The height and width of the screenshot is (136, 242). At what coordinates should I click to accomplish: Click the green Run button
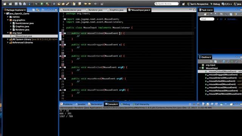(42, 4)
